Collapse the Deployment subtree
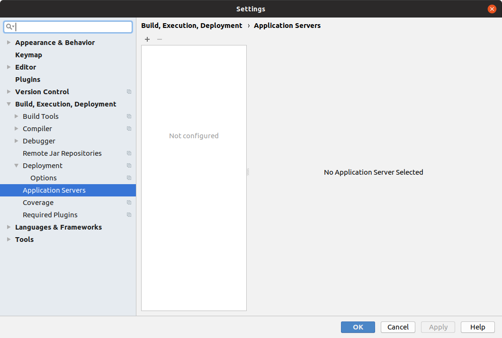 click(x=16, y=165)
